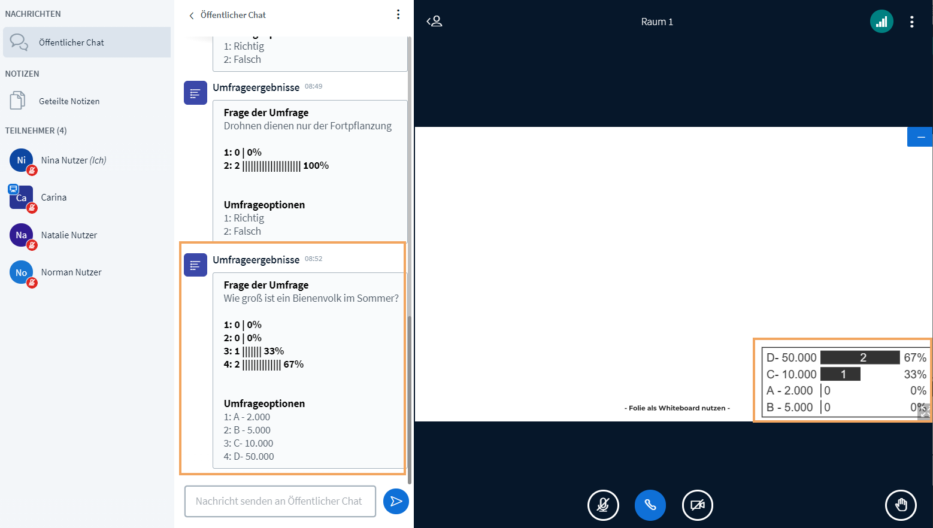Click the chat scrollbar

pos(410,395)
